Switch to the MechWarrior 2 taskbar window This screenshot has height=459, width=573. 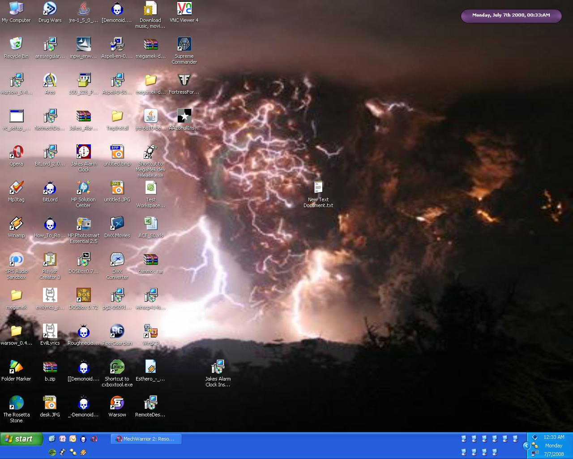pyautogui.click(x=146, y=439)
